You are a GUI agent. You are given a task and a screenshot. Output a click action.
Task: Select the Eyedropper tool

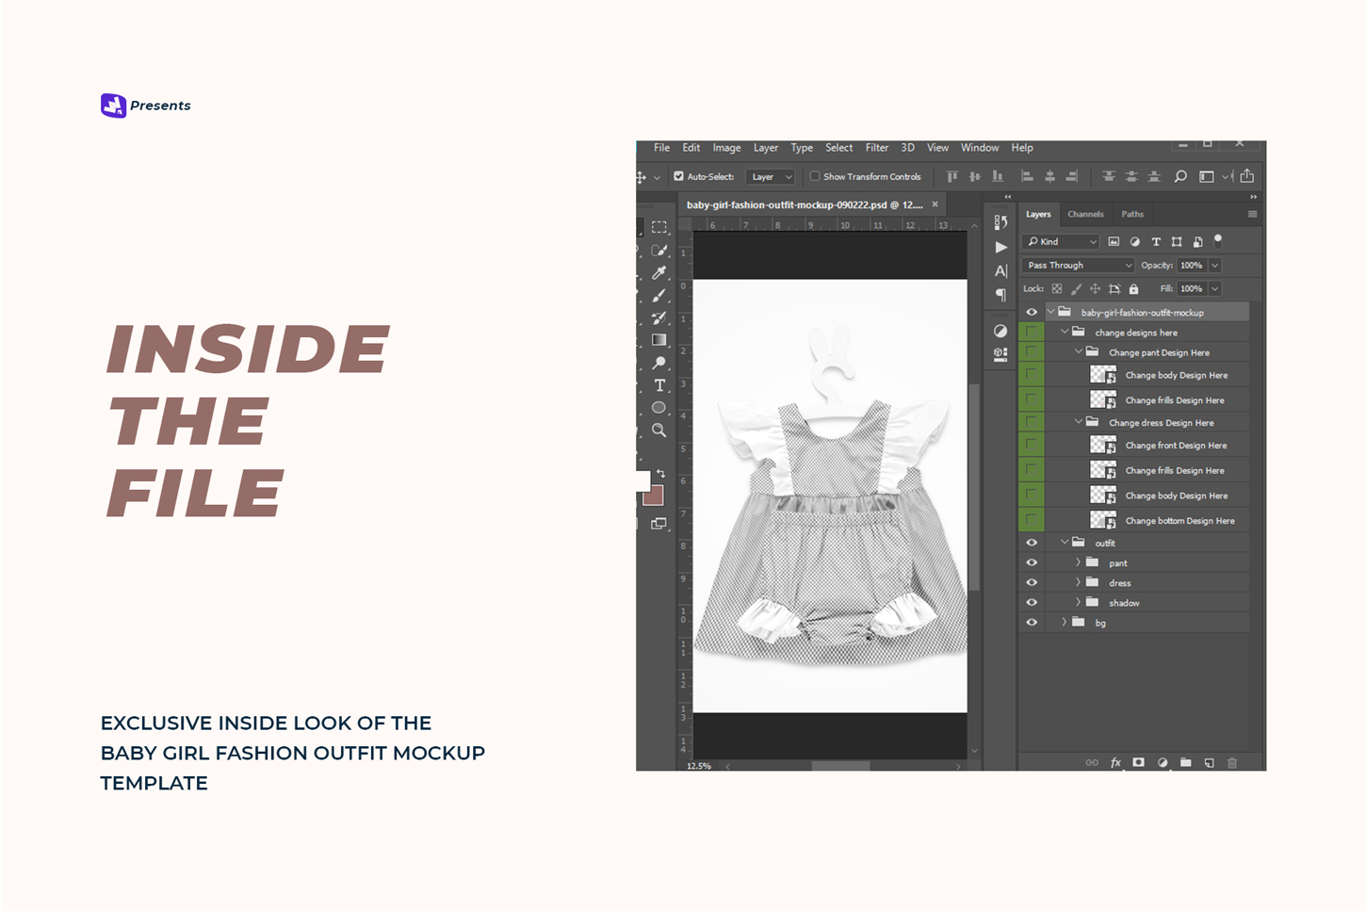pyautogui.click(x=659, y=273)
